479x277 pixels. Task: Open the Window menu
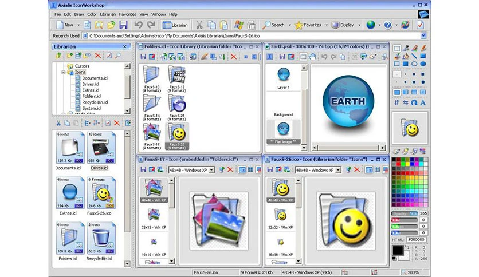click(x=159, y=14)
